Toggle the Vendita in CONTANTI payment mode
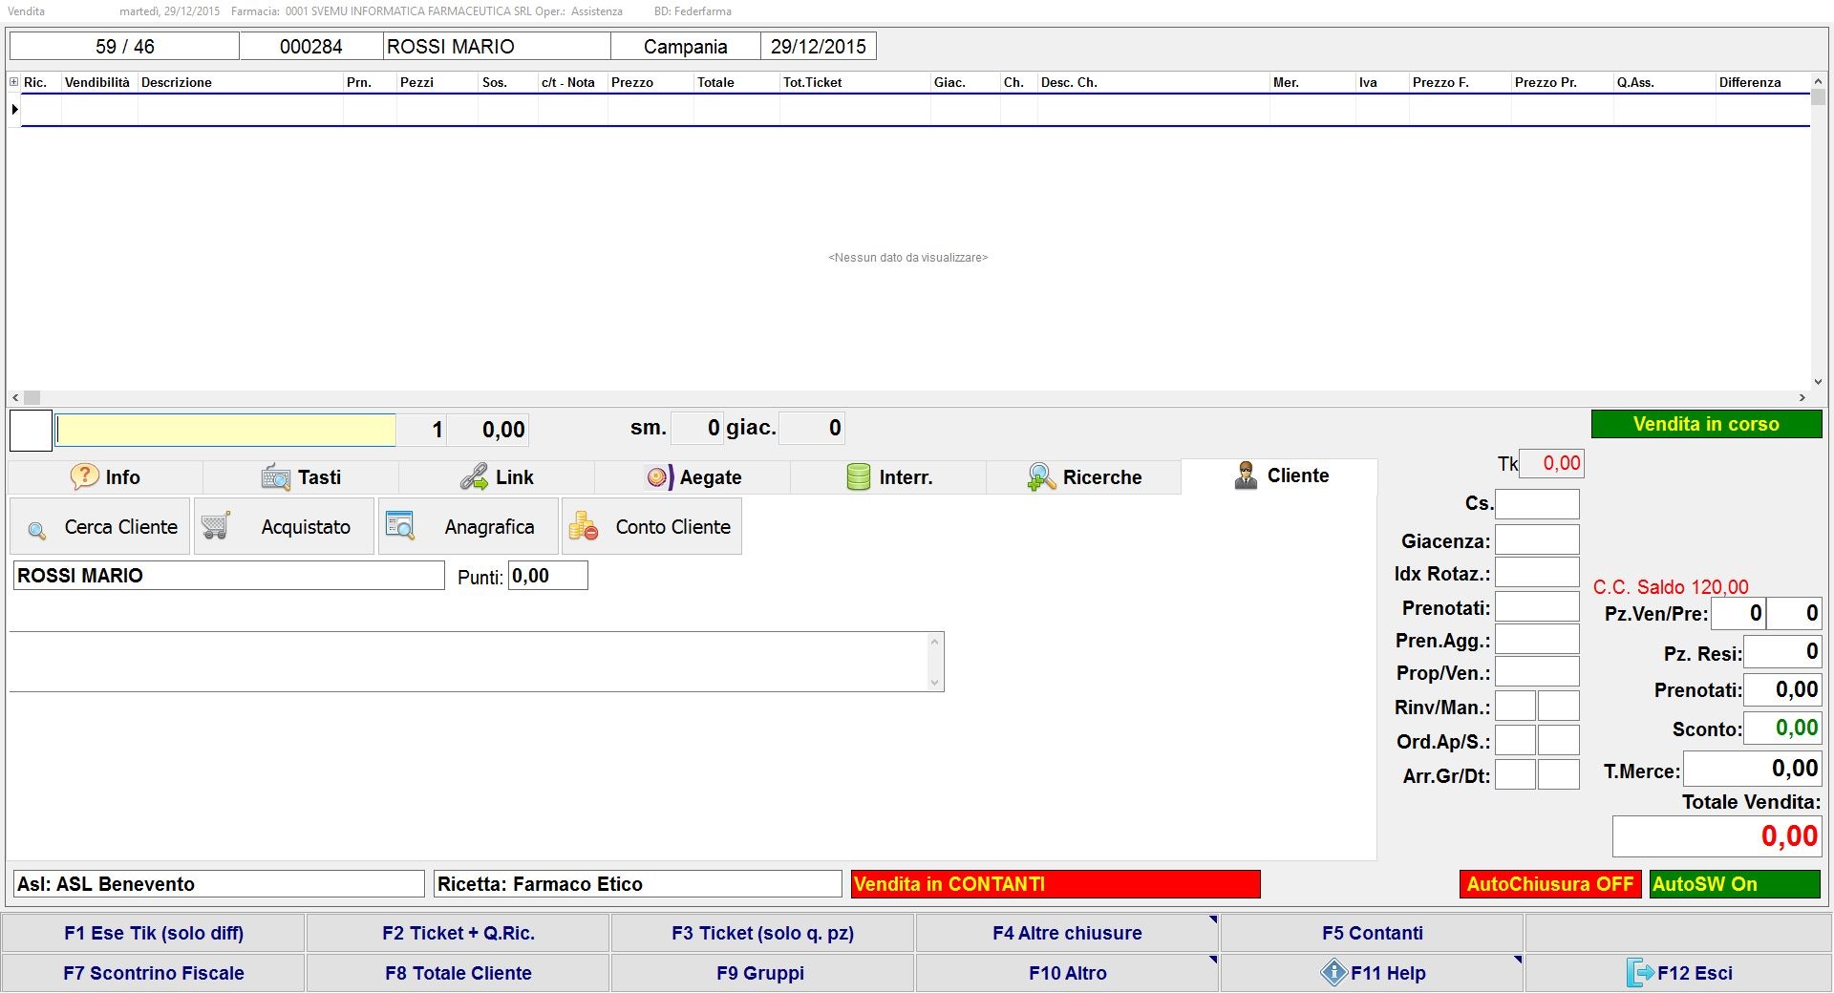This screenshot has width=1834, height=993. tap(1055, 884)
